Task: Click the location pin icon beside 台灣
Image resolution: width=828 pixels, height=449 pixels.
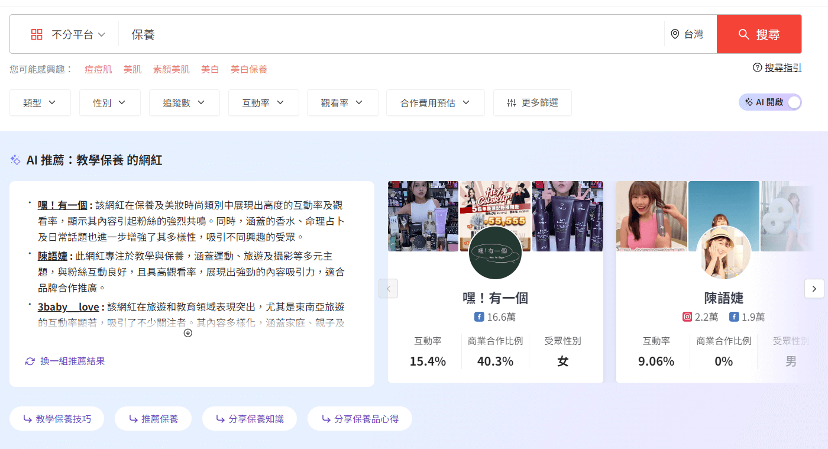Action: tap(675, 34)
